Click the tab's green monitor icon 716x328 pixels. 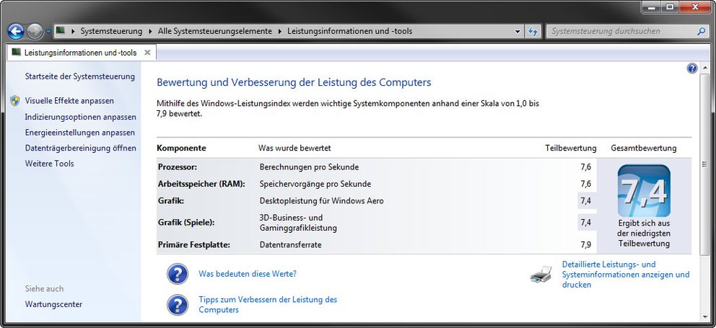[x=17, y=52]
